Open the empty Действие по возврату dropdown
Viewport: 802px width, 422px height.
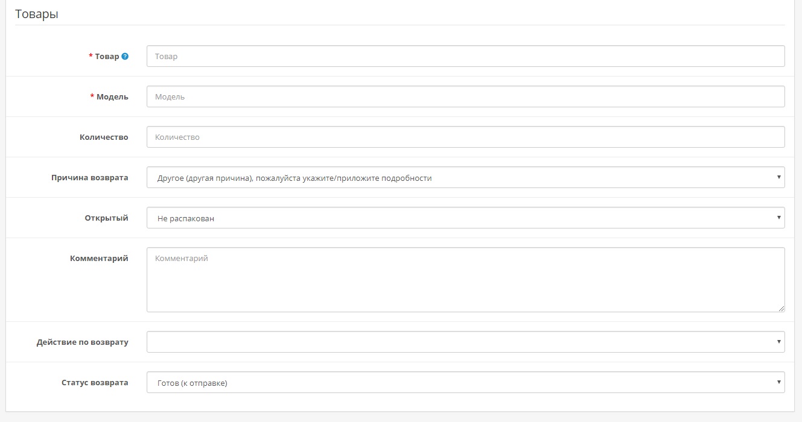(x=465, y=342)
